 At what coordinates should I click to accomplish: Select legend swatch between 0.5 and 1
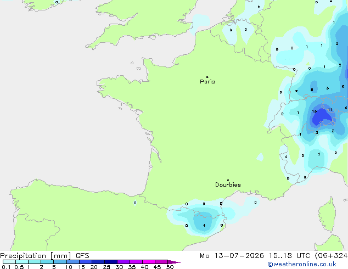pyautogui.click(x=22, y=262)
